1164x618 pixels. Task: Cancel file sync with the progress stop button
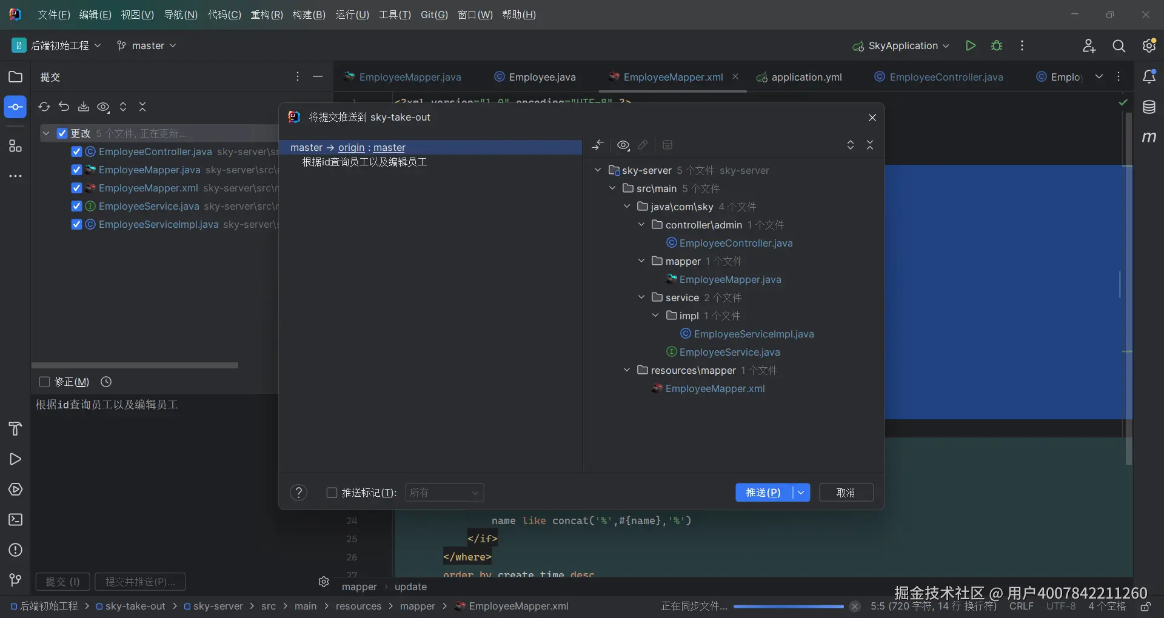click(x=855, y=606)
